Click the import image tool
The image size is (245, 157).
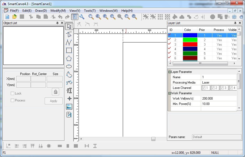click(x=69, y=107)
